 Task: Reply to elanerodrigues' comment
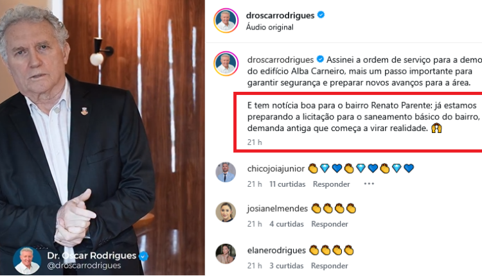pos(330,266)
